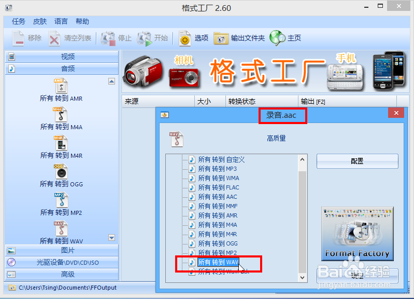Select the 所有 转到 MP2 sidebar icon
The width and height of the screenshot is (414, 299).
(62, 200)
